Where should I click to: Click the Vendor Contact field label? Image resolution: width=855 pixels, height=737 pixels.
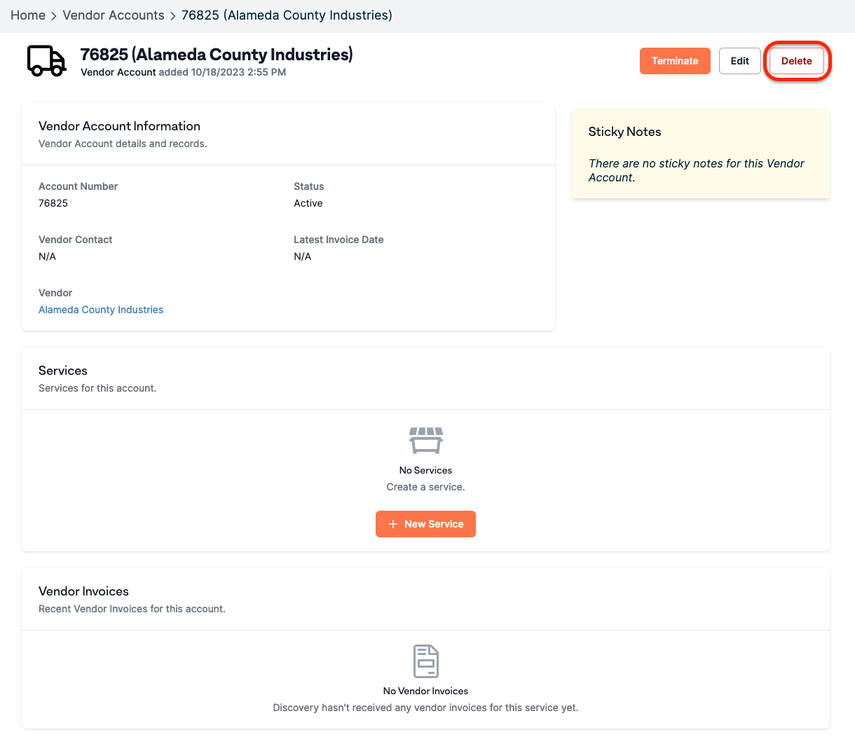click(75, 240)
